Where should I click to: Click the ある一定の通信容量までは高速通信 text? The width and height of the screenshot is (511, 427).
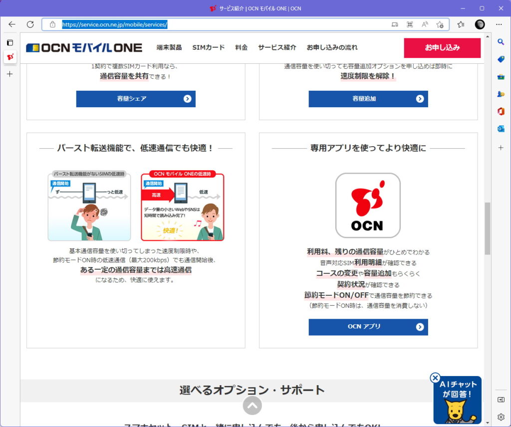click(x=136, y=270)
